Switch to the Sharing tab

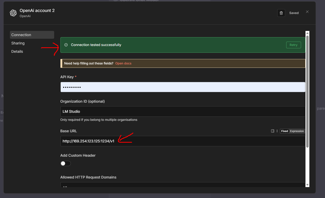[x=18, y=43]
